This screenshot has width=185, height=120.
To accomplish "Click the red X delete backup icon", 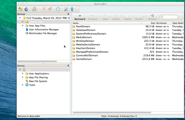I will coord(44,9).
